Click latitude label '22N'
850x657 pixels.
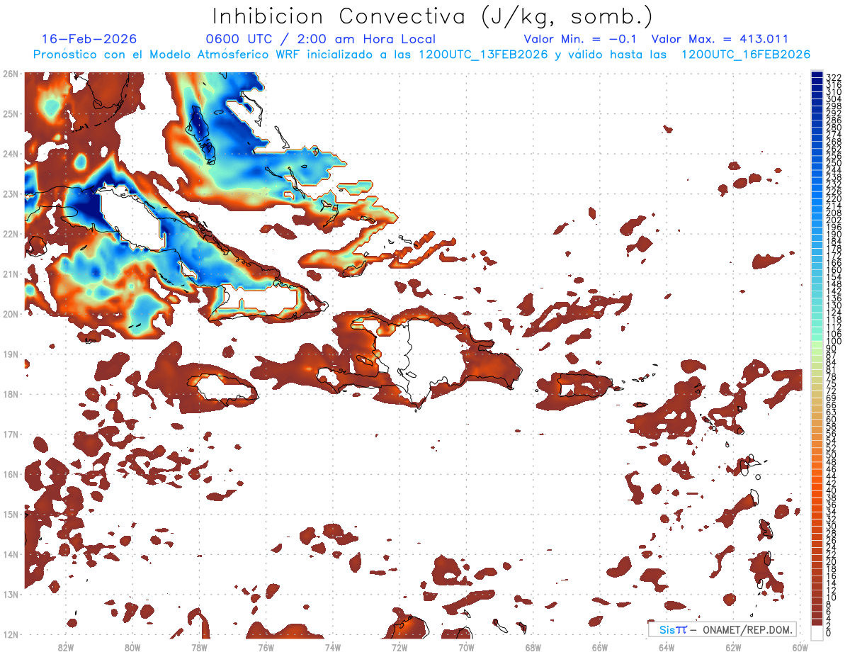coord(11,234)
